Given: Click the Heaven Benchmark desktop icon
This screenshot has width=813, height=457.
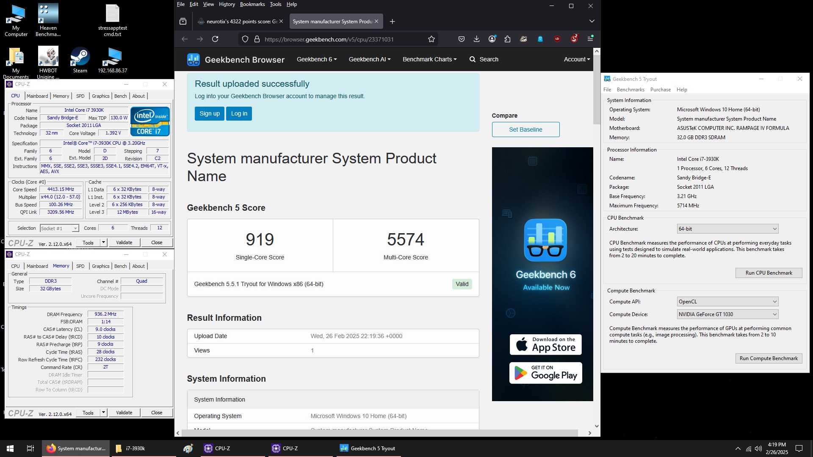Looking at the screenshot, I should click(48, 20).
